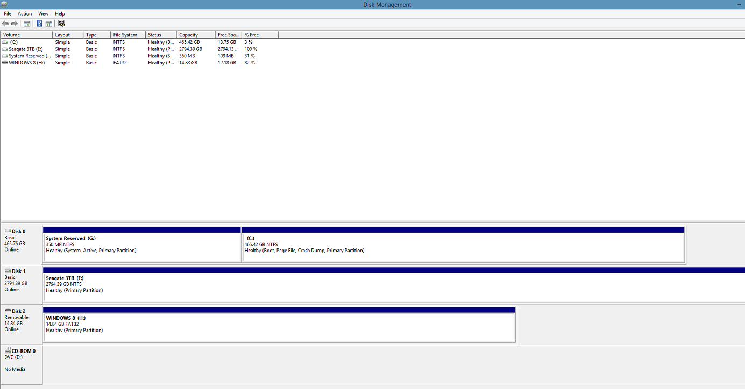Select the (C:) partition block on Disk 0
The image size is (745, 389).
[463, 245]
